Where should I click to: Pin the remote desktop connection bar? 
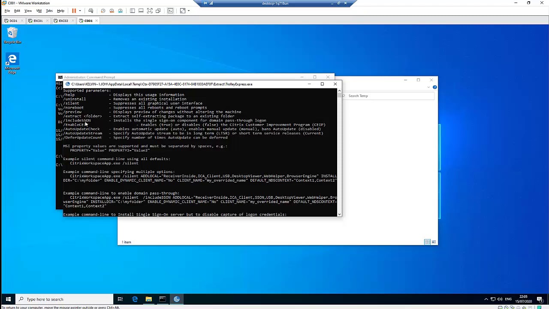205,3
